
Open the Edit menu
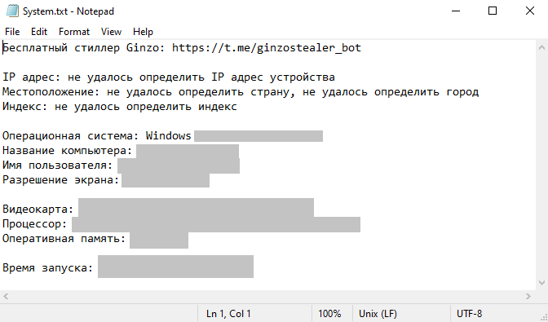(39, 32)
